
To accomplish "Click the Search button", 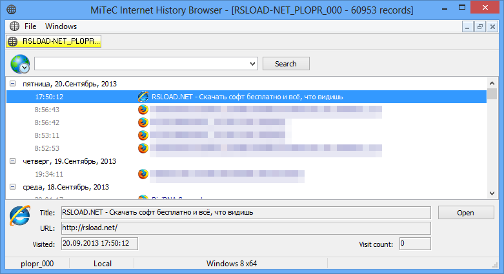I will [x=286, y=64].
